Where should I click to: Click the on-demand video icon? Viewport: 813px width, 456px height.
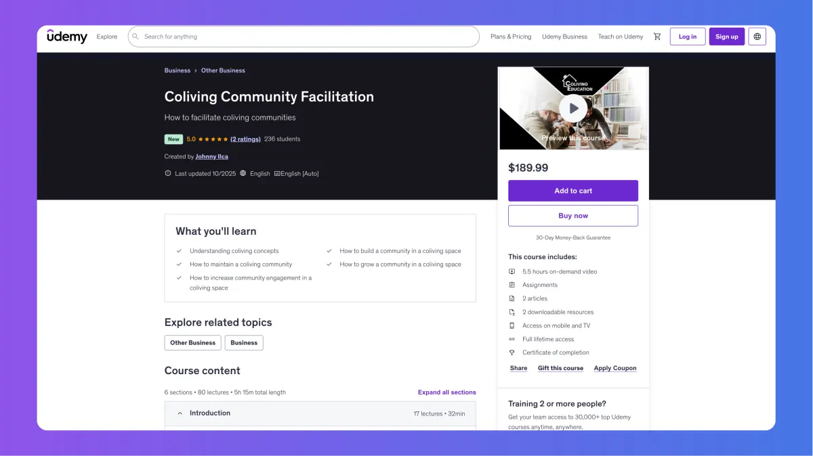(x=512, y=271)
